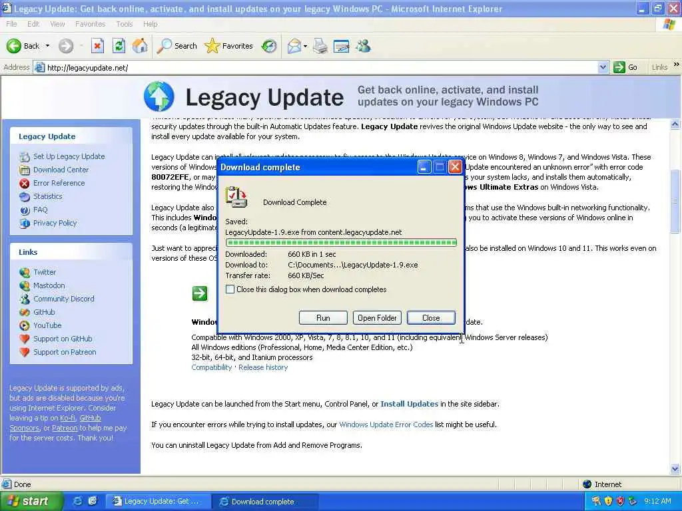Click the Legacy Update globe logo
This screenshot has width=682, height=511.
coord(159,96)
